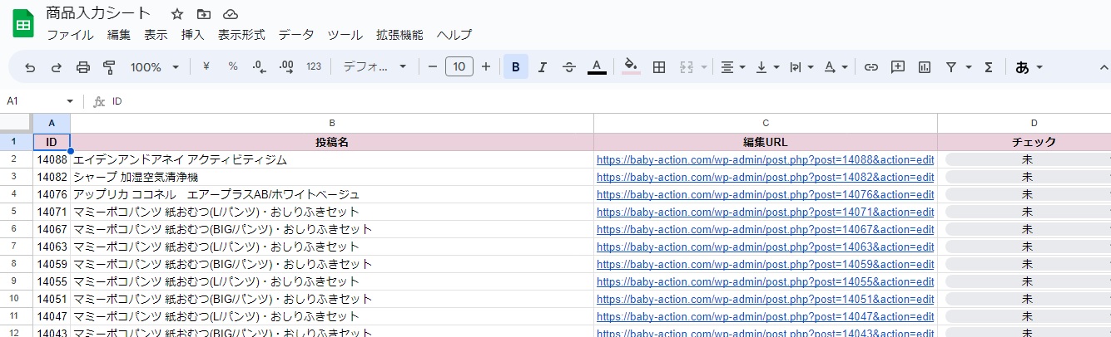
Task: Increase font size with plus button
Action: tap(486, 67)
